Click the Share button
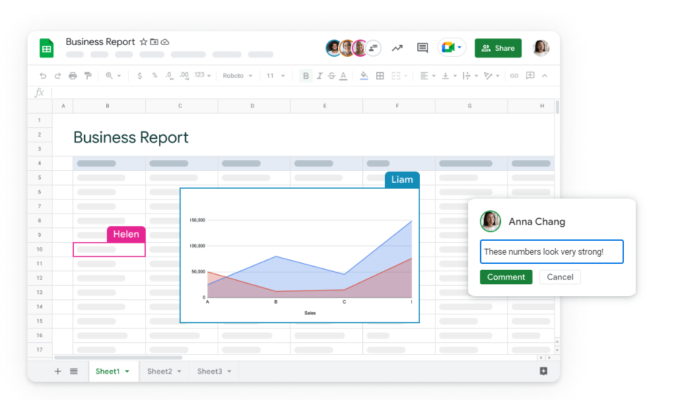680x409 pixels. pyautogui.click(x=498, y=48)
